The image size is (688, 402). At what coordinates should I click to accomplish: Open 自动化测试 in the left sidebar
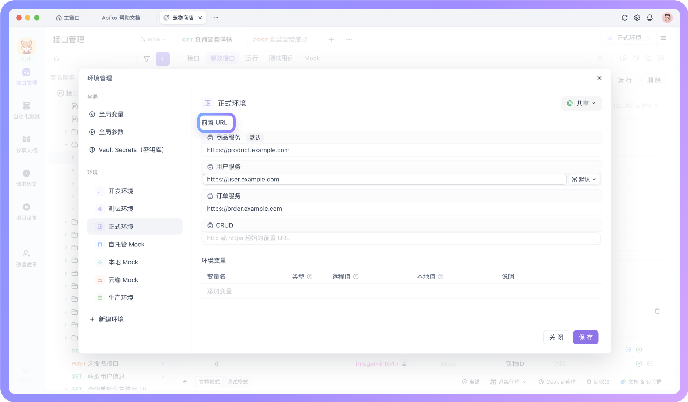click(x=26, y=111)
